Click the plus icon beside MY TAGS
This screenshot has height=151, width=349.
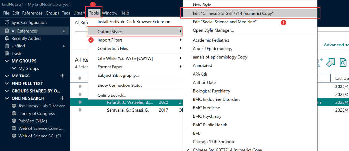point(62,76)
